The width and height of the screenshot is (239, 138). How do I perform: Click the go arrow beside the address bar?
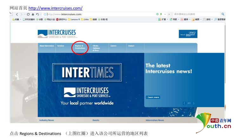(x=169, y=14)
